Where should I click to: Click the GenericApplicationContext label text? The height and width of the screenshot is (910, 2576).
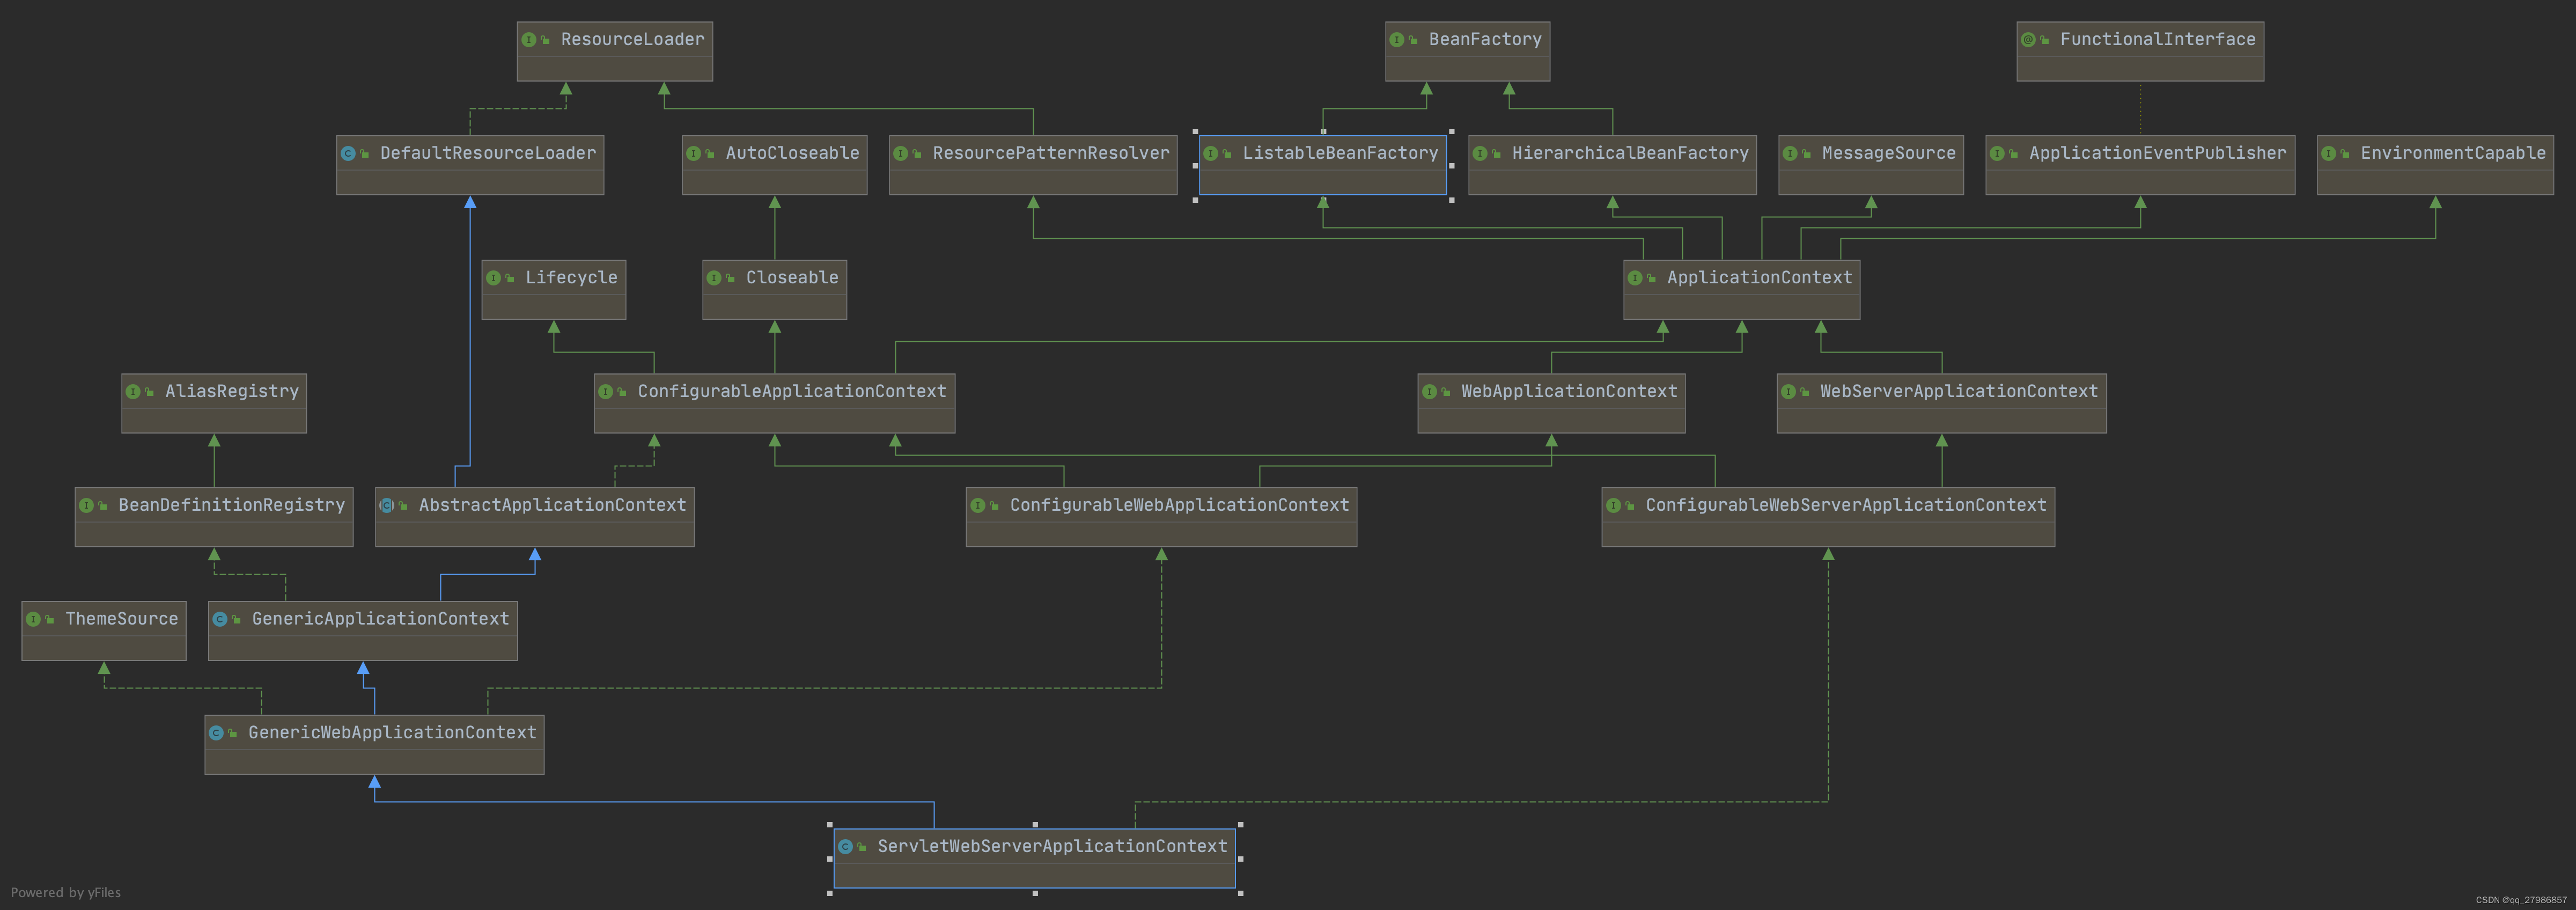tap(381, 620)
